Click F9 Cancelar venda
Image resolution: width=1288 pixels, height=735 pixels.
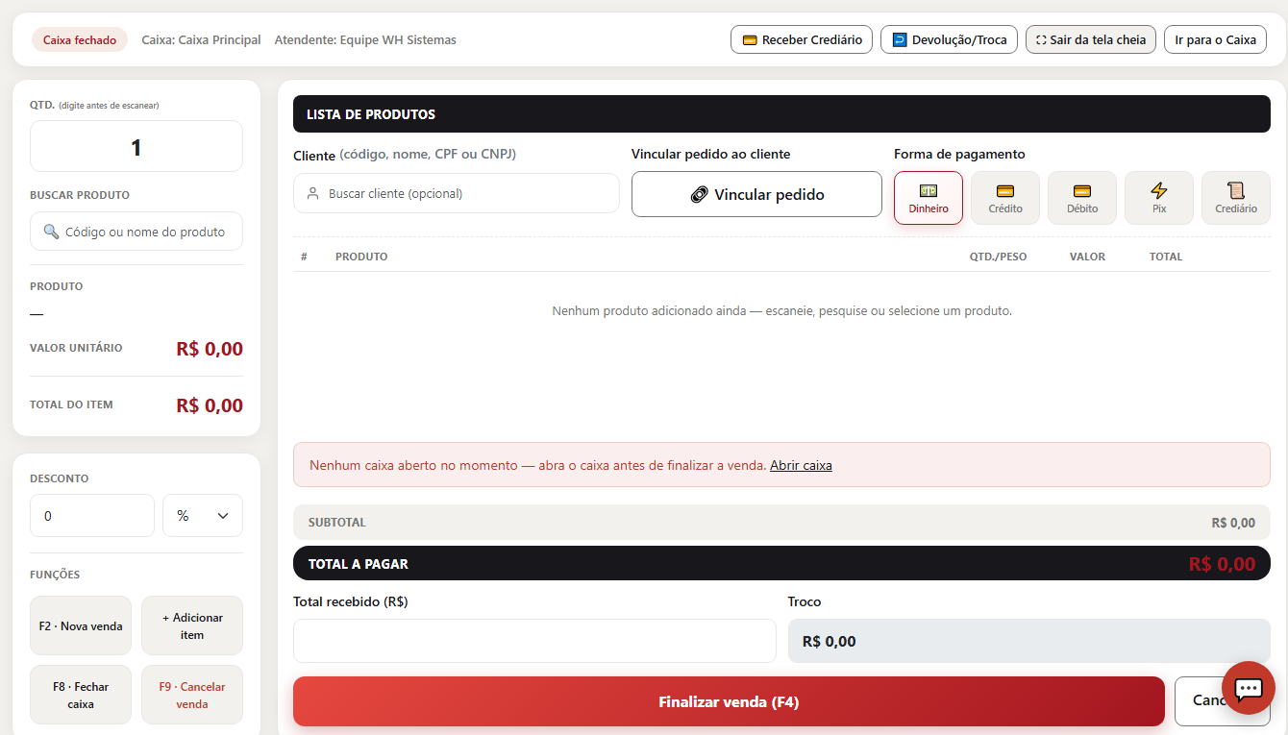point(192,695)
